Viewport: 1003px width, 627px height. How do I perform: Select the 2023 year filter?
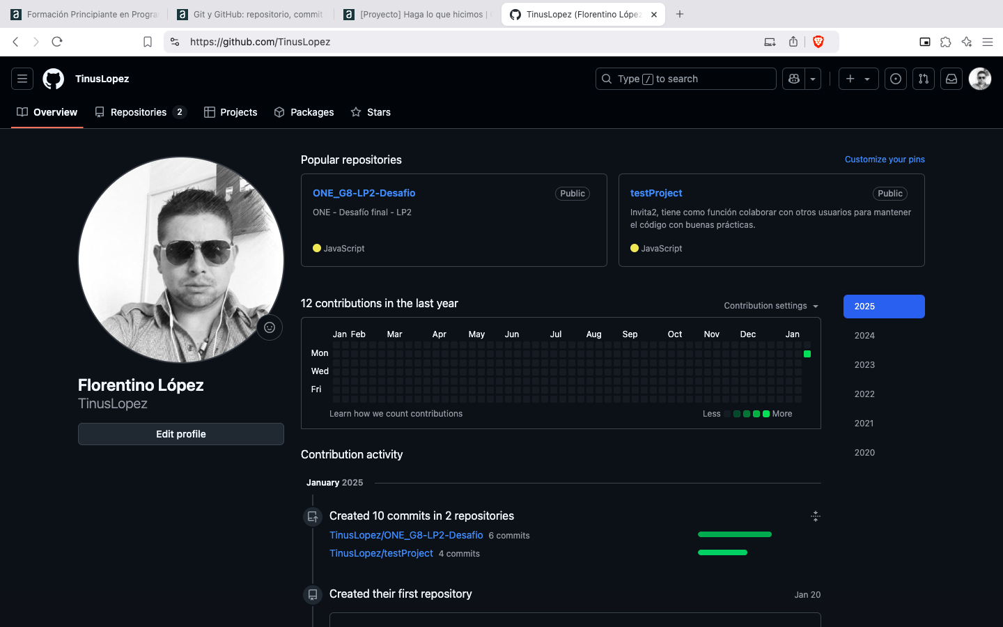(884, 365)
